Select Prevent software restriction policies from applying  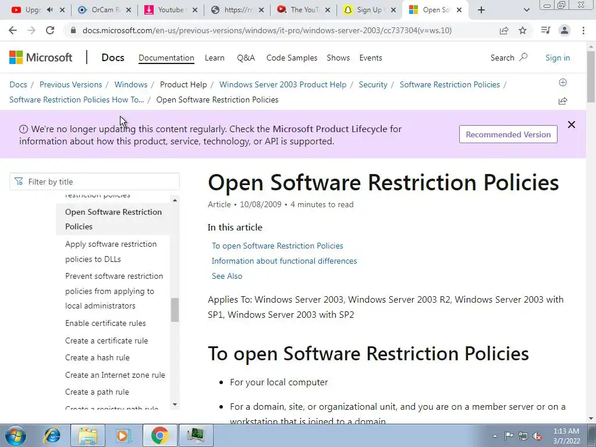(114, 291)
